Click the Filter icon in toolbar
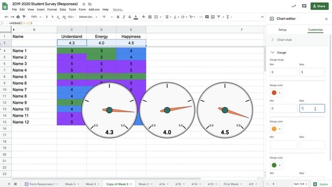The height and width of the screenshot is (187, 332). [x=218, y=17]
